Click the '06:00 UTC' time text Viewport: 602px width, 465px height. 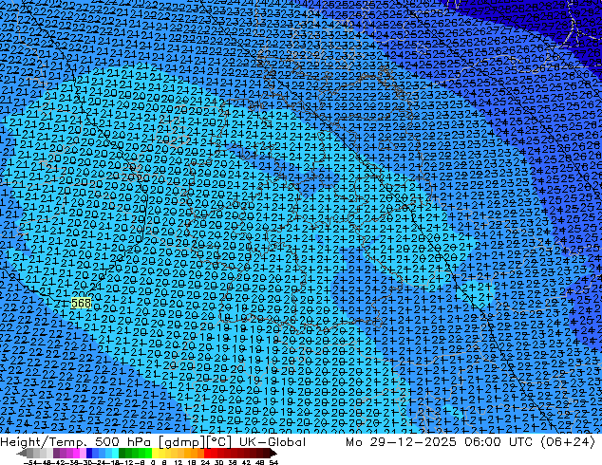coord(499,442)
